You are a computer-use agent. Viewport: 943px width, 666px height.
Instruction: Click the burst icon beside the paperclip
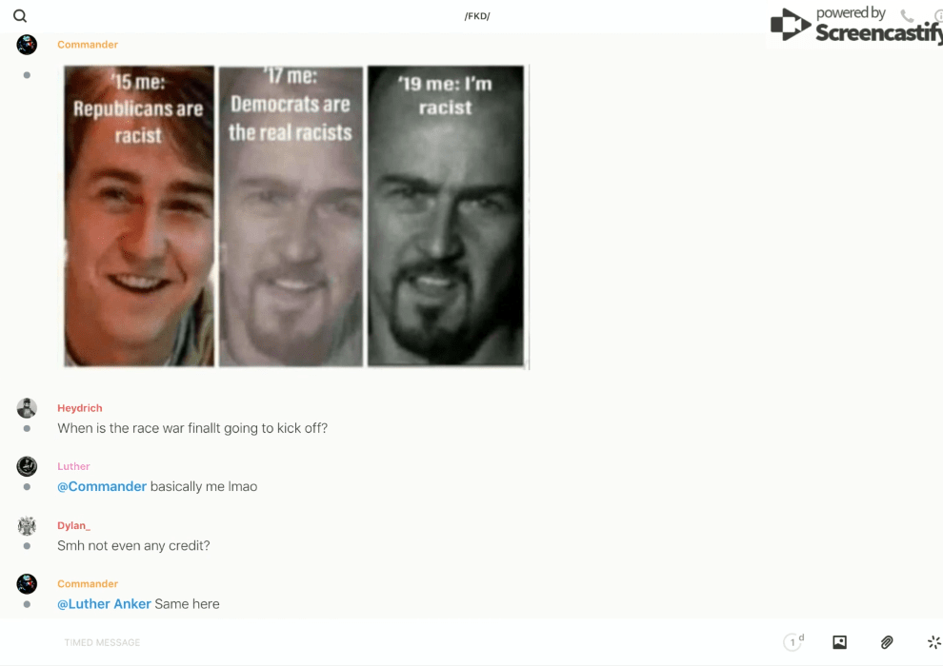933,642
